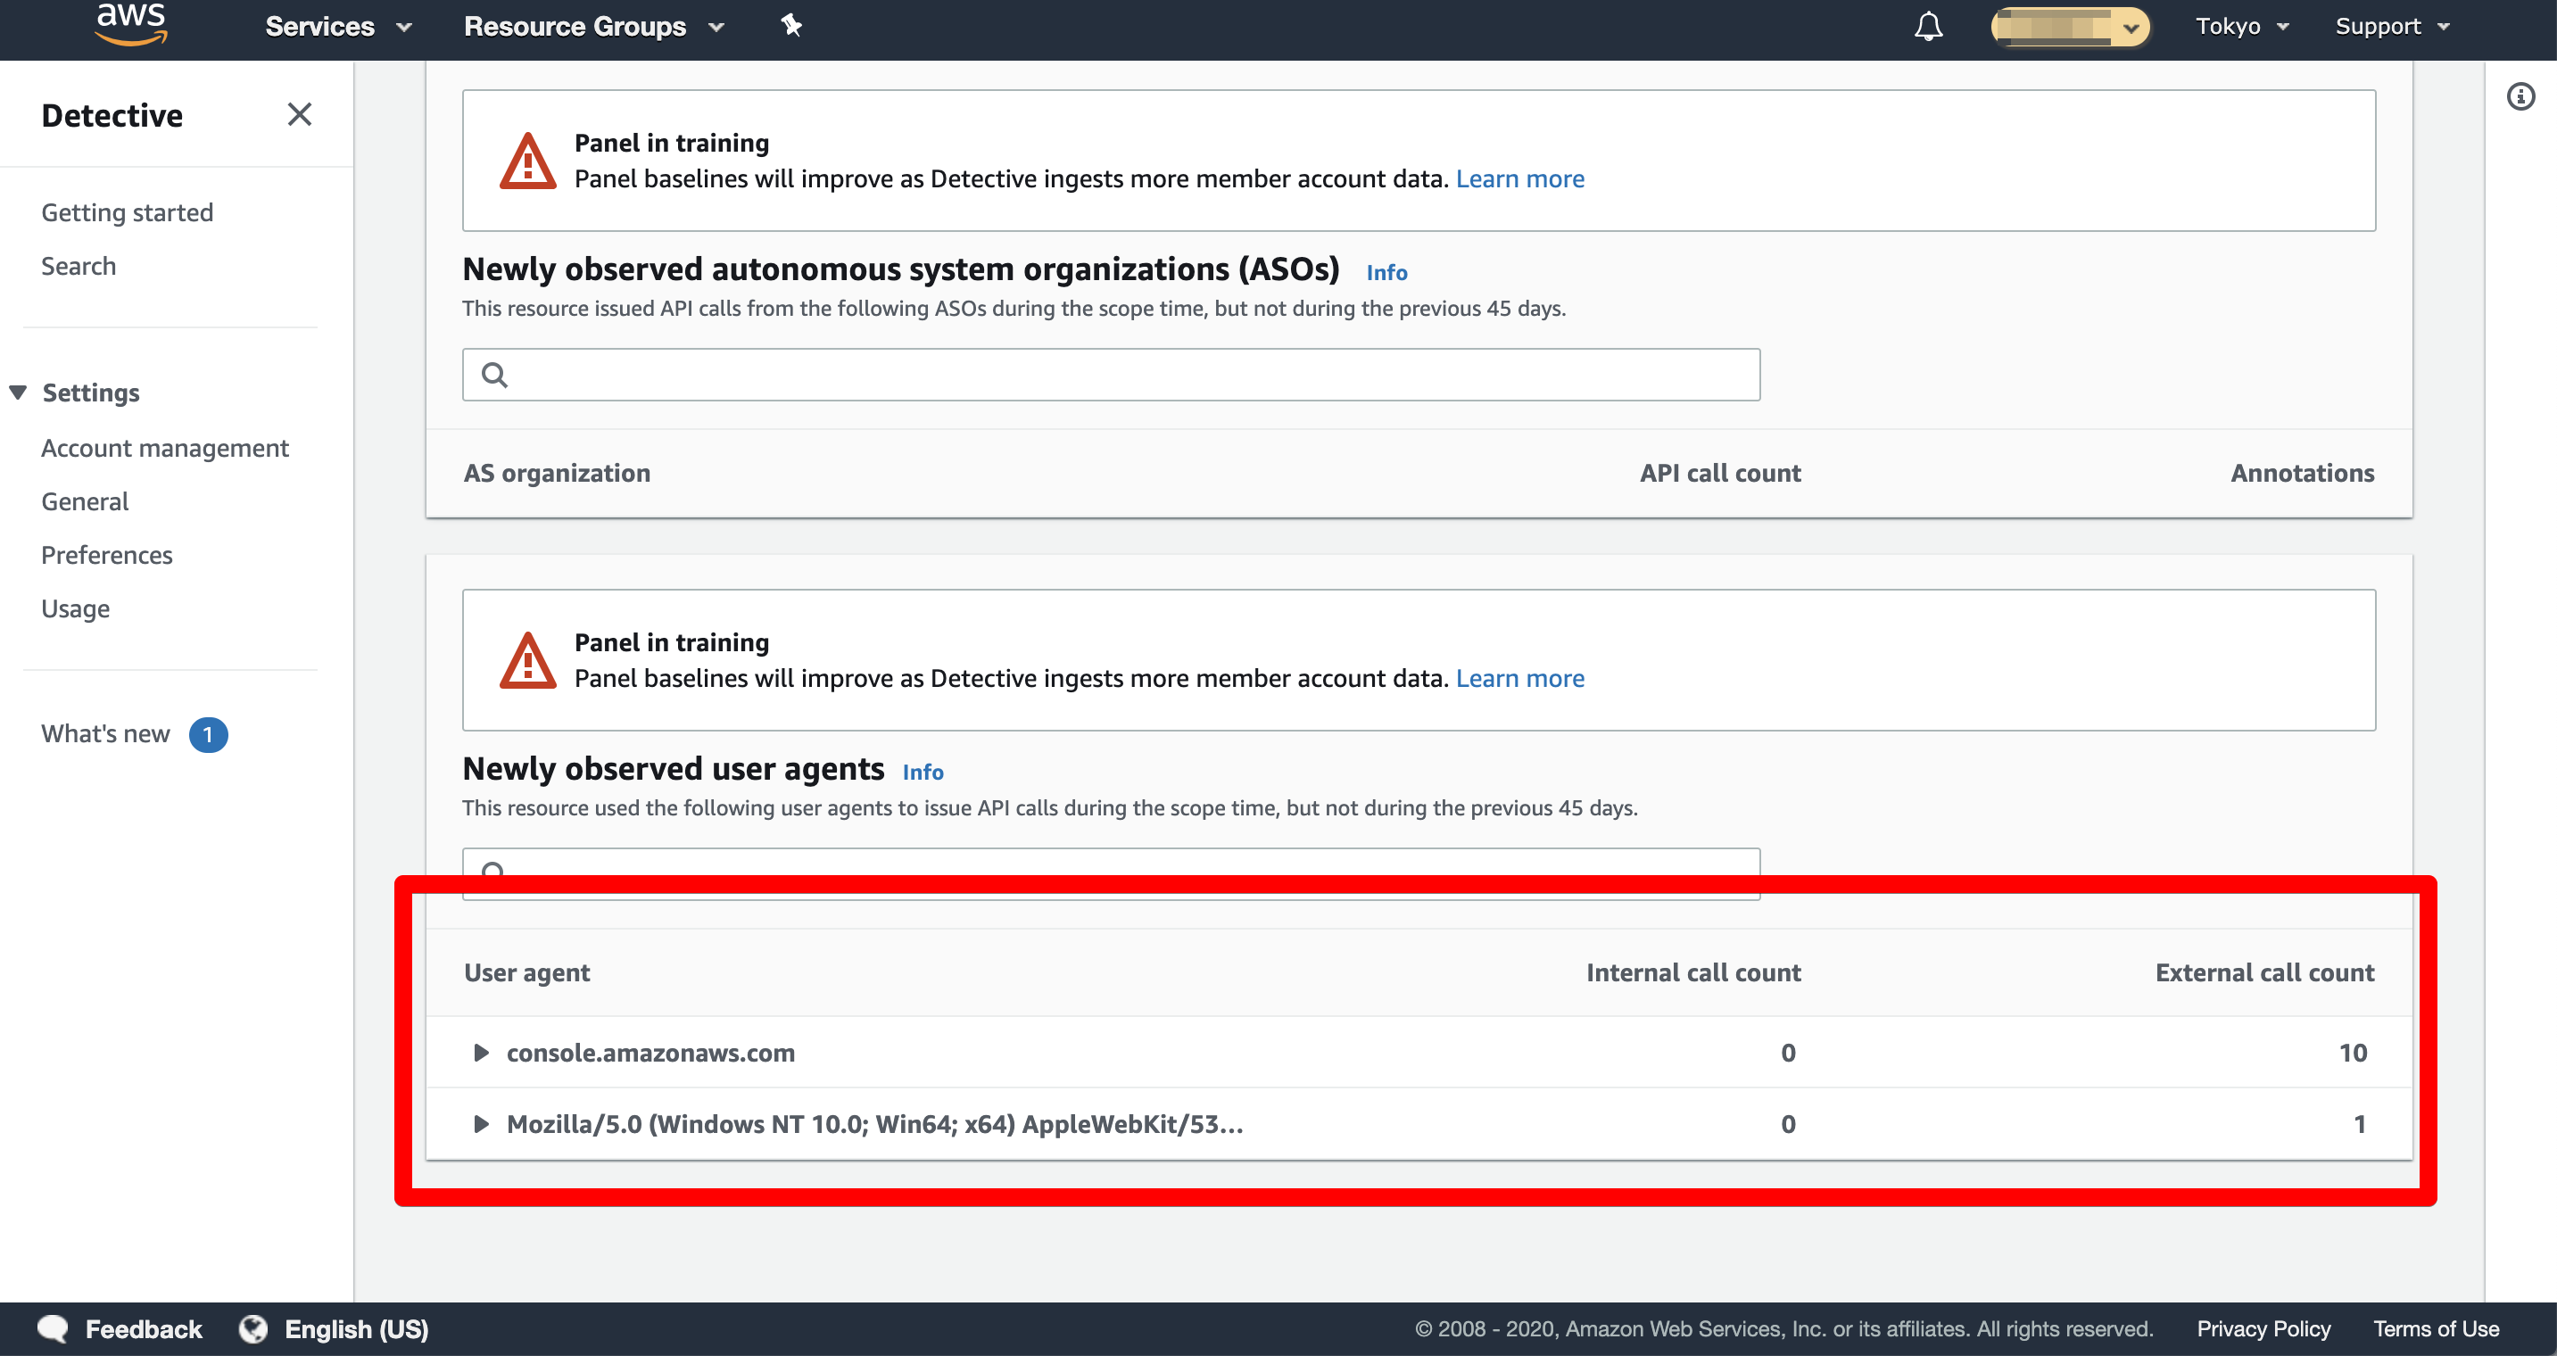Click external call count 10
The image size is (2557, 1356).
tap(2353, 1053)
